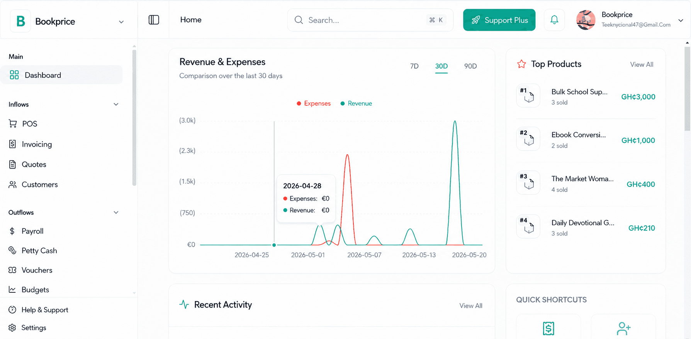The height and width of the screenshot is (339, 691).
Task: Click the GH¢1,000 amount
Action: point(638,140)
